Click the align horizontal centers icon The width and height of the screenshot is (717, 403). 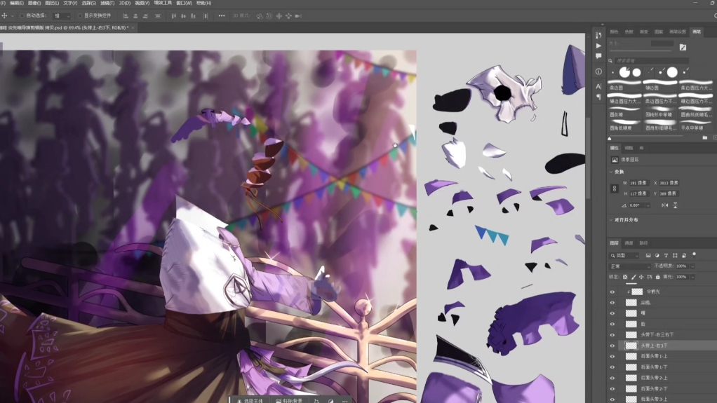tap(135, 16)
